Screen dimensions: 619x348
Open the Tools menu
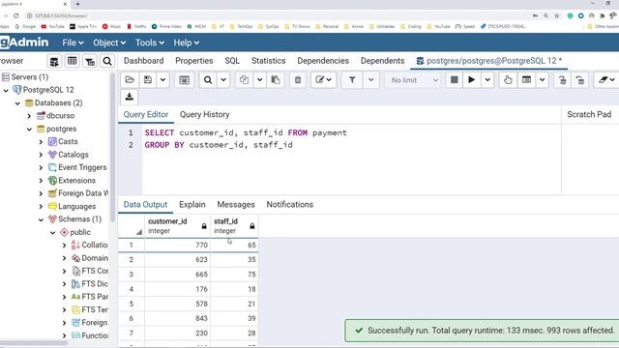tap(150, 43)
